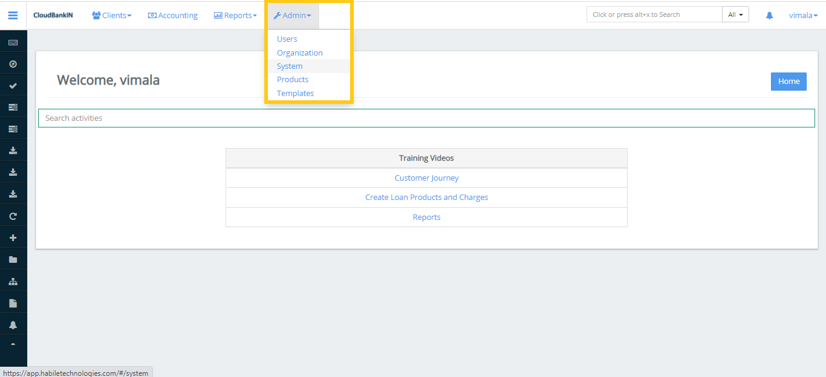Select the compass icon in the left sidebar

pyautogui.click(x=13, y=63)
